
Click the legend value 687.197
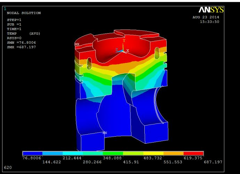213,162
